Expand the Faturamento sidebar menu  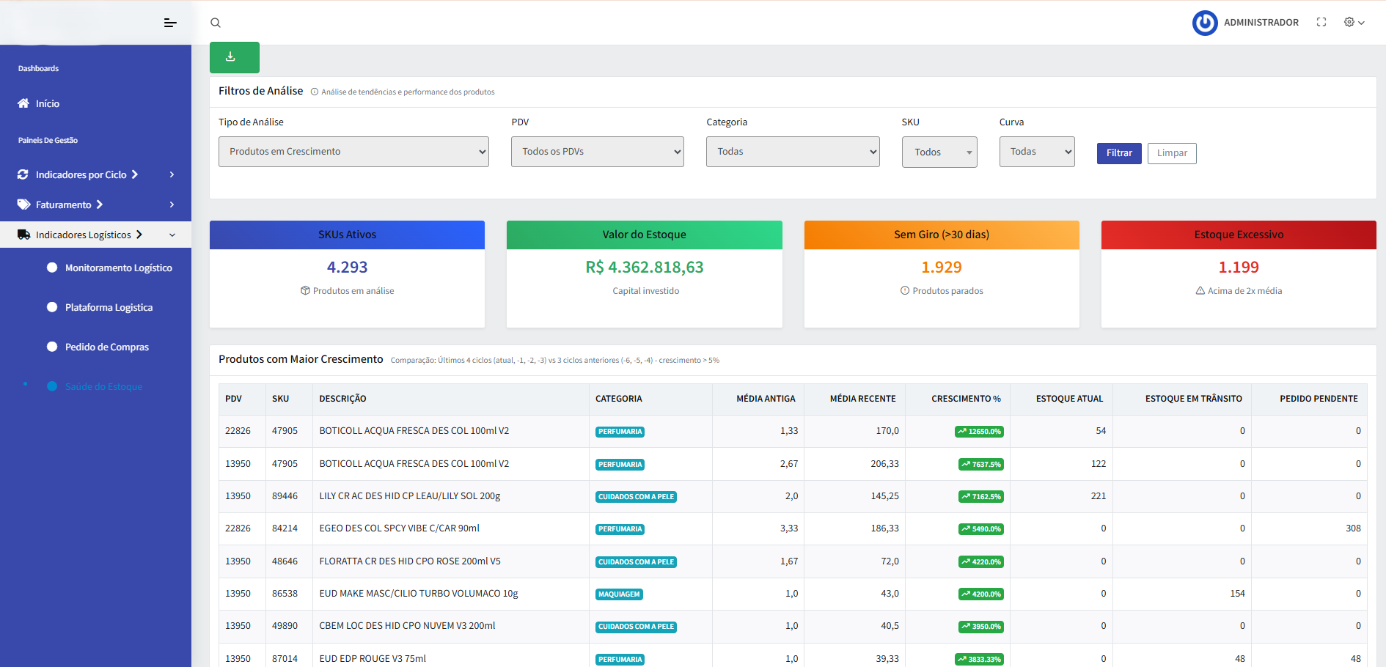[x=95, y=204]
